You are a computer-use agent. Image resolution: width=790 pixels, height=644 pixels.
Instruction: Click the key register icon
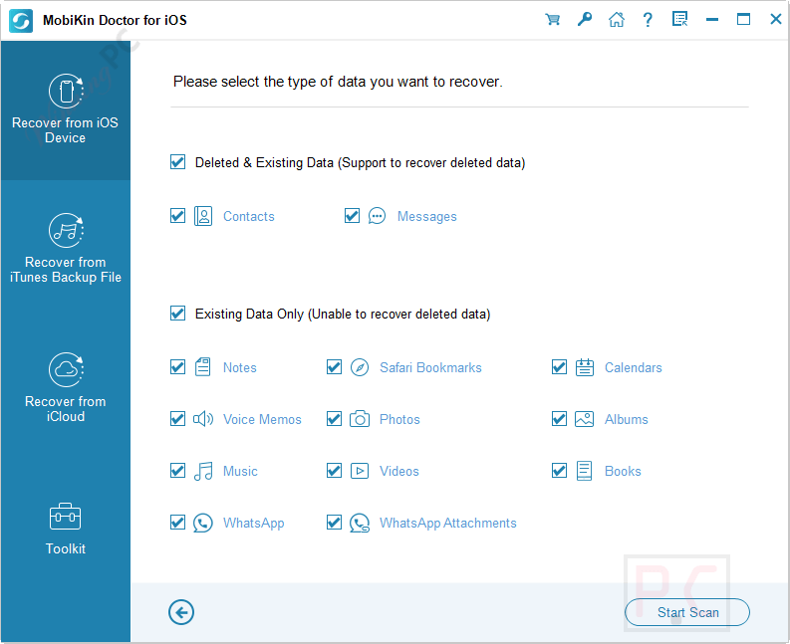(x=585, y=20)
